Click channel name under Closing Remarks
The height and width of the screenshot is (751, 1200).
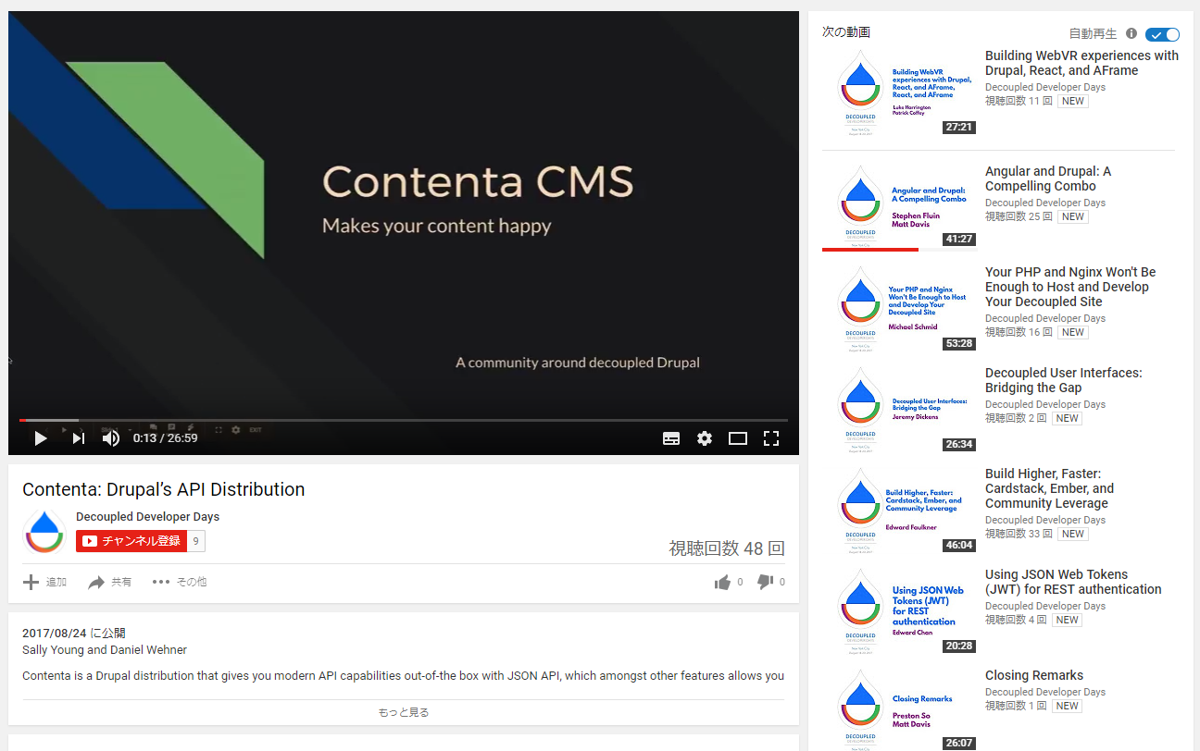point(1045,692)
